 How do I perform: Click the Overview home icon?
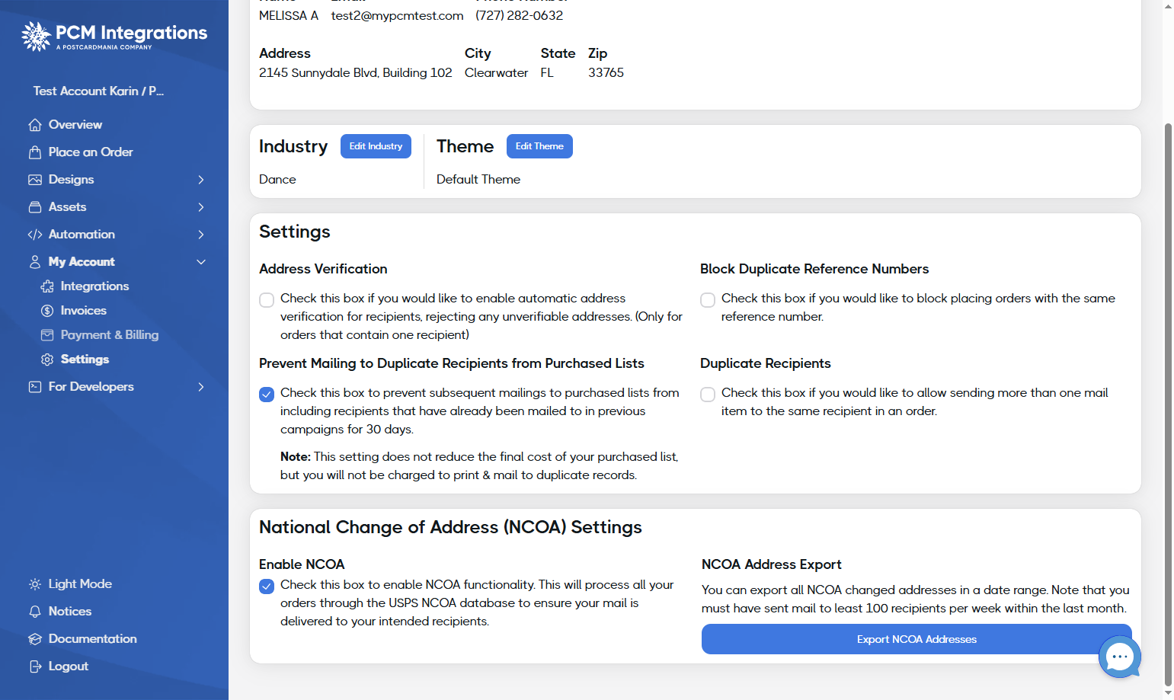35,125
